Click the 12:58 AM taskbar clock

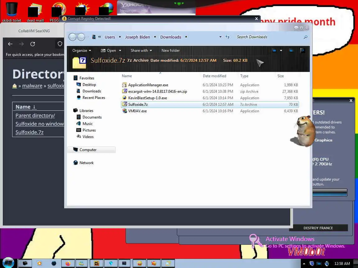[x=342, y=264]
